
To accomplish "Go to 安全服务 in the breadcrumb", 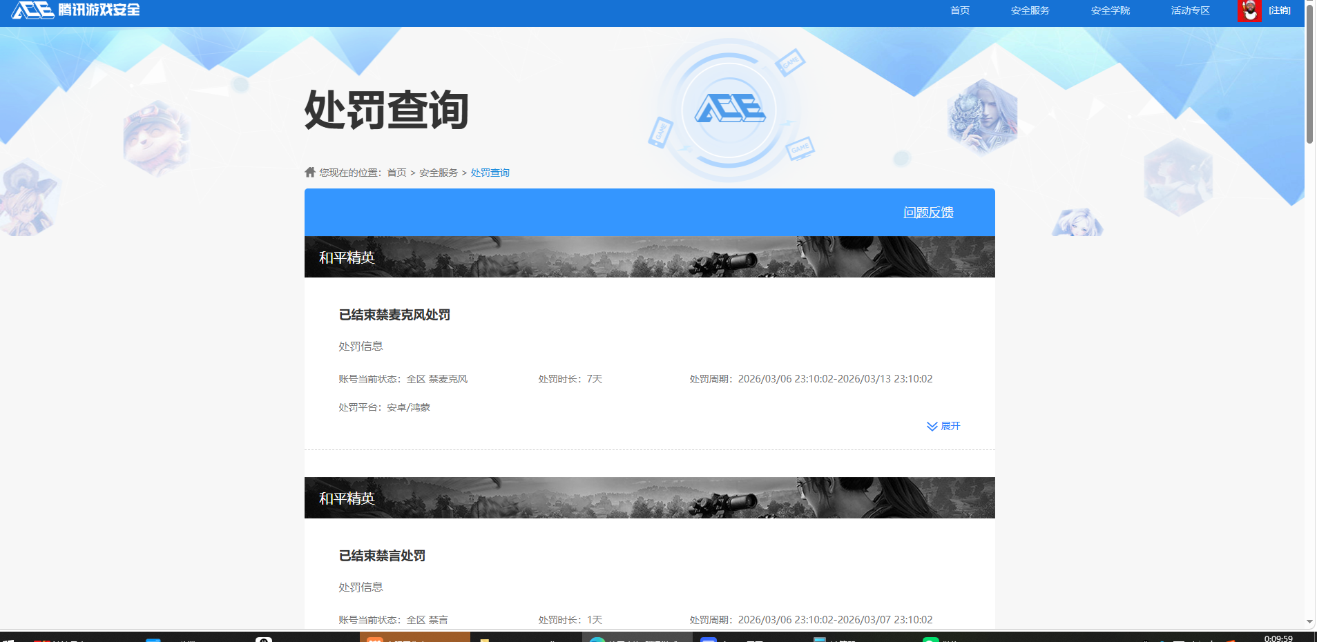I will [439, 173].
